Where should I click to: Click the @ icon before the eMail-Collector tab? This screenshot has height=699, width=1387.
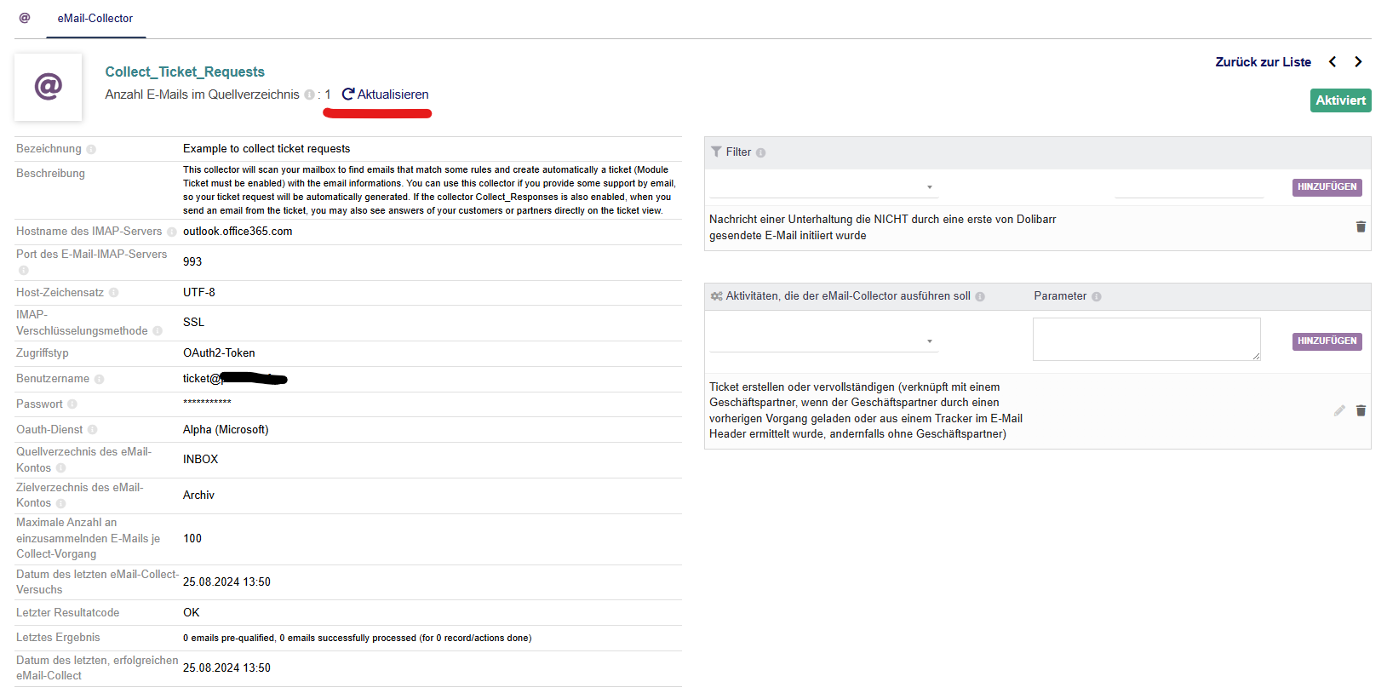(25, 18)
